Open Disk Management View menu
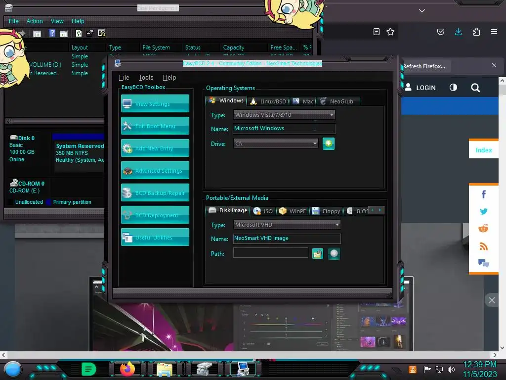This screenshot has width=506, height=380. coord(57,21)
